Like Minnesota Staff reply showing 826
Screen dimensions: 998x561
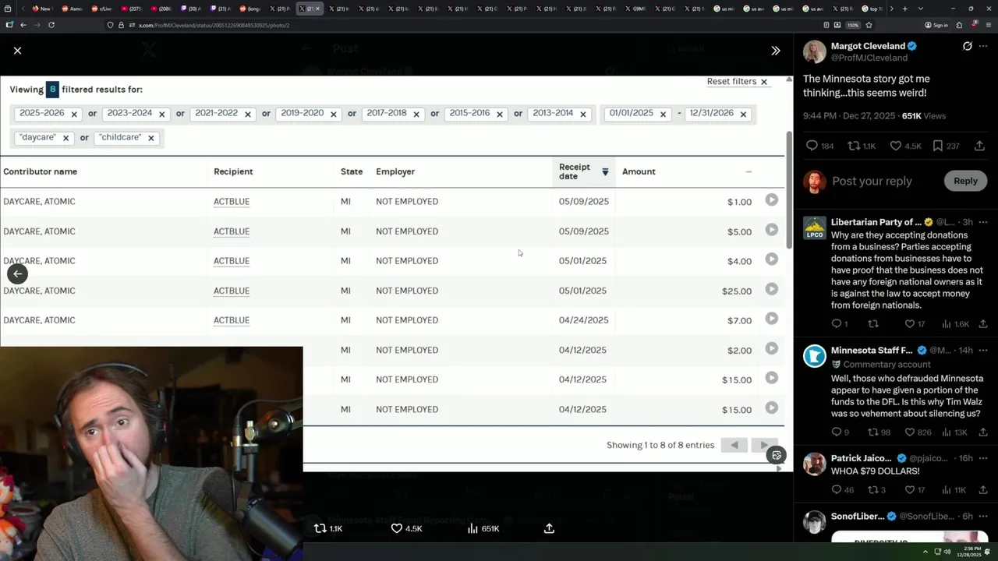[909, 432]
